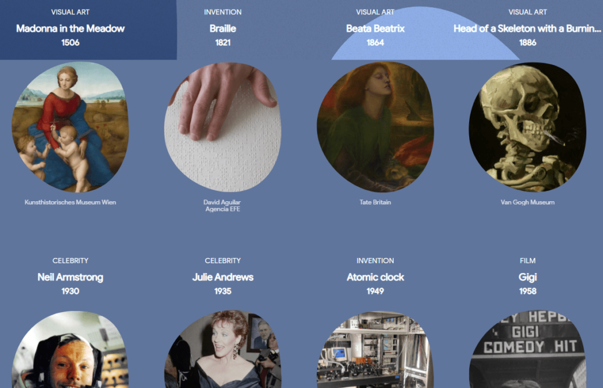Select the Beata Beatrix painting image
The width and height of the screenshot is (603, 388).
pos(375,127)
